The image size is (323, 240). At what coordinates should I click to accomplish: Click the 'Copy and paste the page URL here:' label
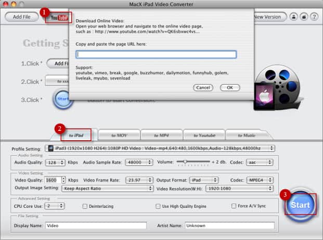pyautogui.click(x=111, y=44)
